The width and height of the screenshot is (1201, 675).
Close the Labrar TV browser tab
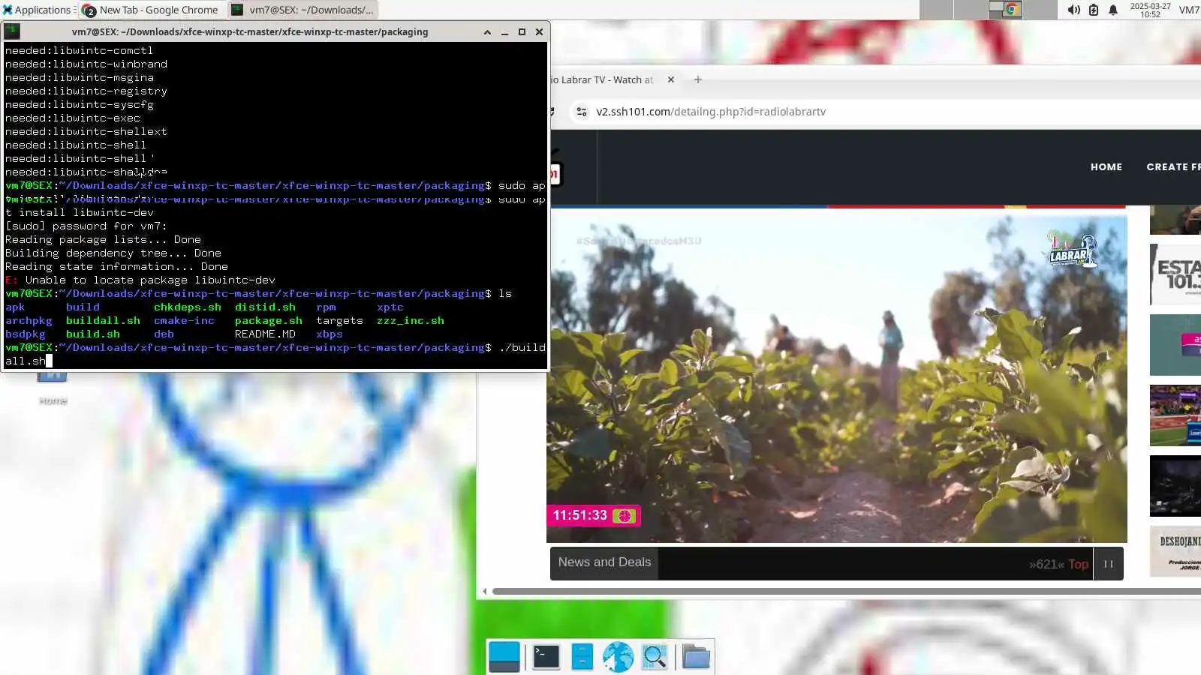tap(671, 79)
